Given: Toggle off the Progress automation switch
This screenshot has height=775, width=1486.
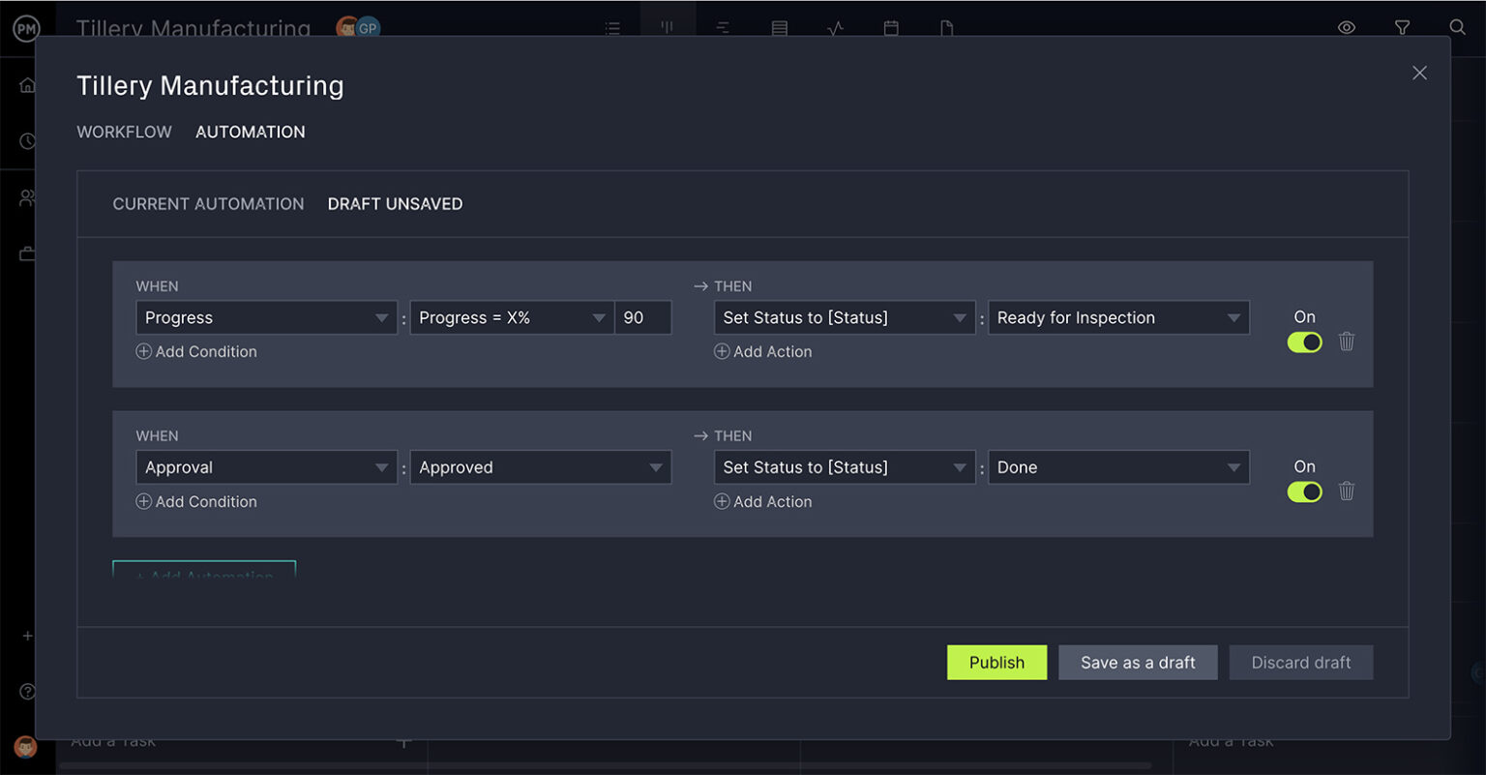Looking at the screenshot, I should (x=1304, y=342).
